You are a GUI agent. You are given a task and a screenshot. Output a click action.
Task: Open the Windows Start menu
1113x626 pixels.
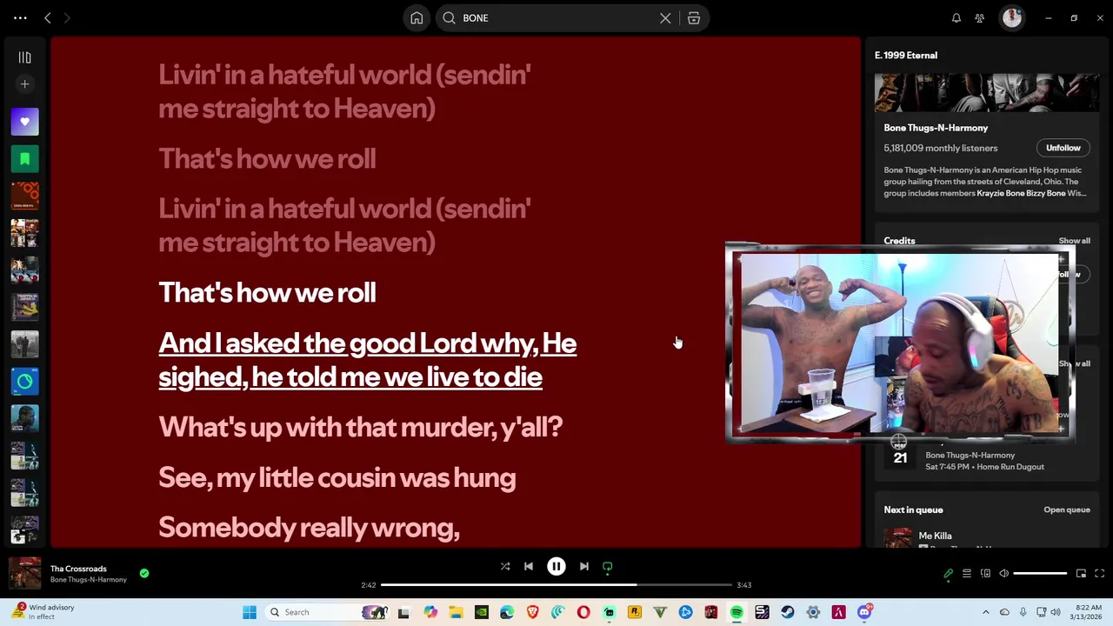pos(250,612)
